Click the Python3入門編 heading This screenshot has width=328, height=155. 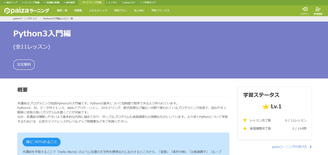[x=42, y=33]
